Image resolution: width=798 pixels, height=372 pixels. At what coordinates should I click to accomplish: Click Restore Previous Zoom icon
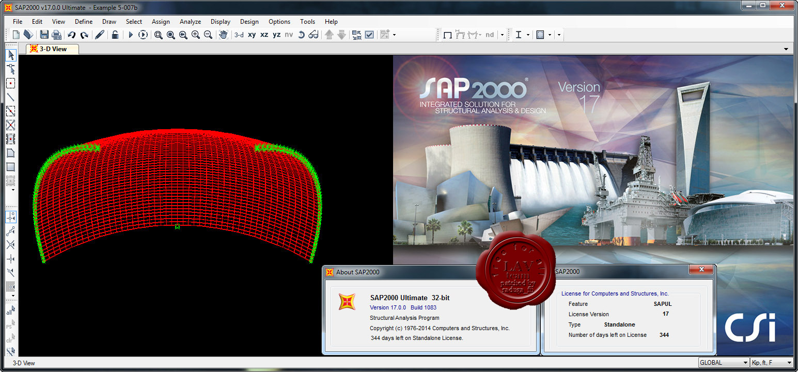(183, 35)
